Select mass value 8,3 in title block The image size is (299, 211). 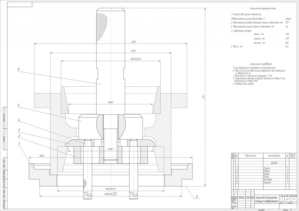point(288,199)
